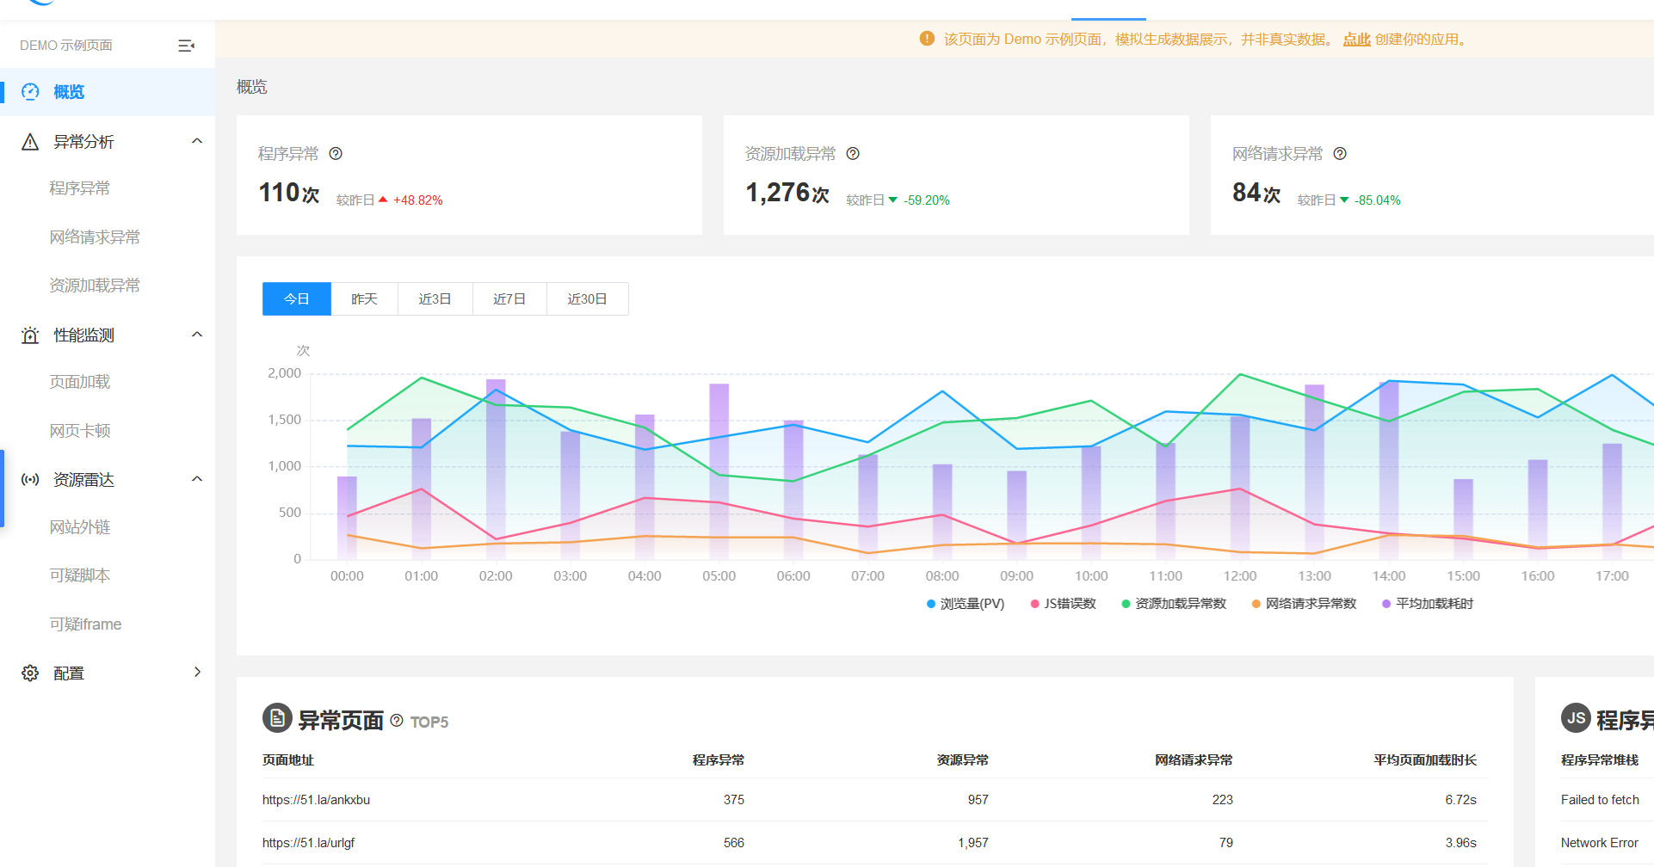Collapse the 性能监测 menu chevron
This screenshot has height=867, width=1654.
tap(197, 335)
